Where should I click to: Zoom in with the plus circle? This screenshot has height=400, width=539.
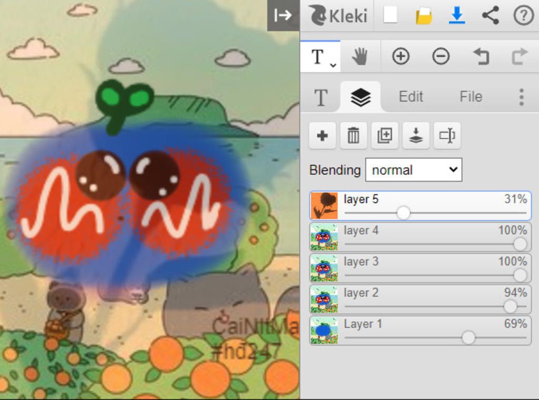(x=401, y=56)
